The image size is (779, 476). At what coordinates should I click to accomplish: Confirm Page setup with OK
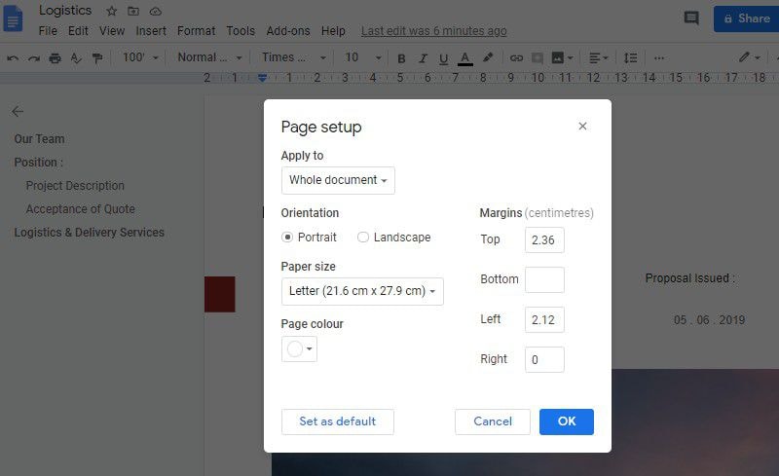point(567,421)
